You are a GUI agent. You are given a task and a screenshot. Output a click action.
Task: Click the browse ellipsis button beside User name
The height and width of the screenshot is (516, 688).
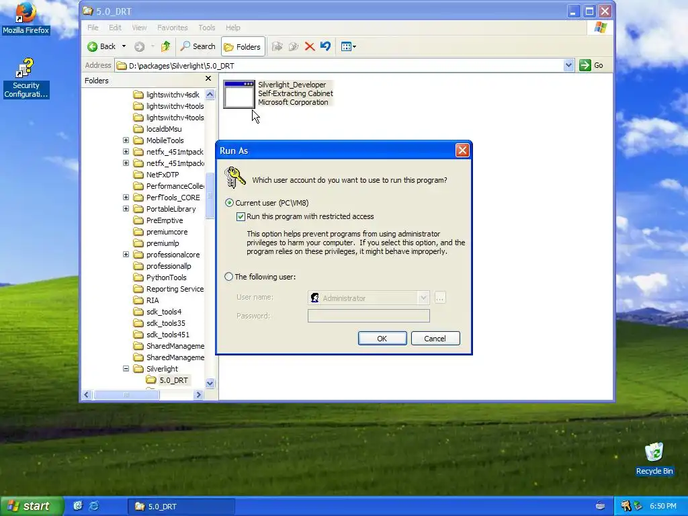coord(439,298)
